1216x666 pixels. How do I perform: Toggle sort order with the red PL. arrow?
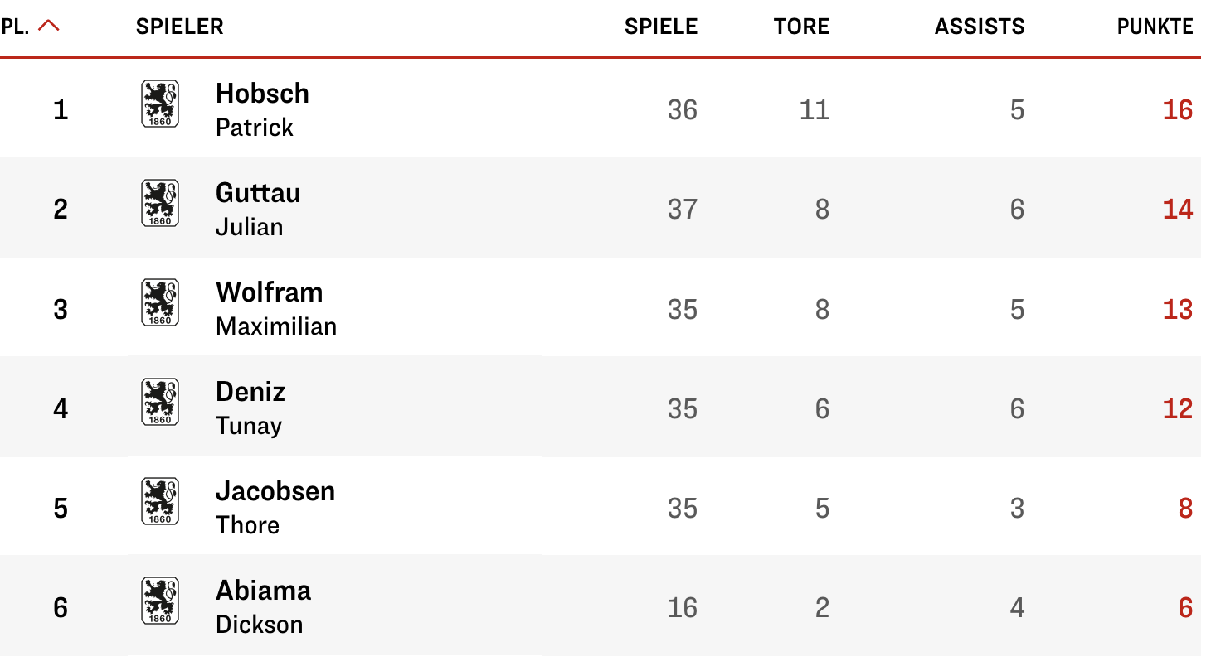[x=49, y=26]
